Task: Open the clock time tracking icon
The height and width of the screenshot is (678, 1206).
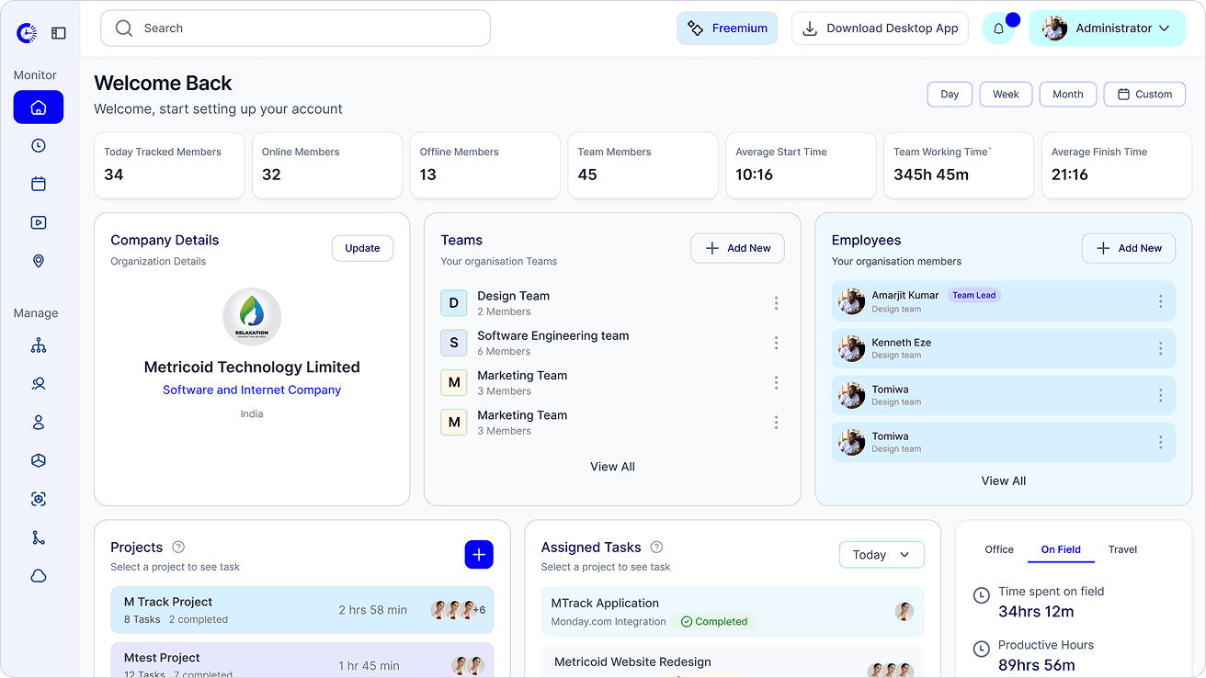Action: (x=39, y=145)
